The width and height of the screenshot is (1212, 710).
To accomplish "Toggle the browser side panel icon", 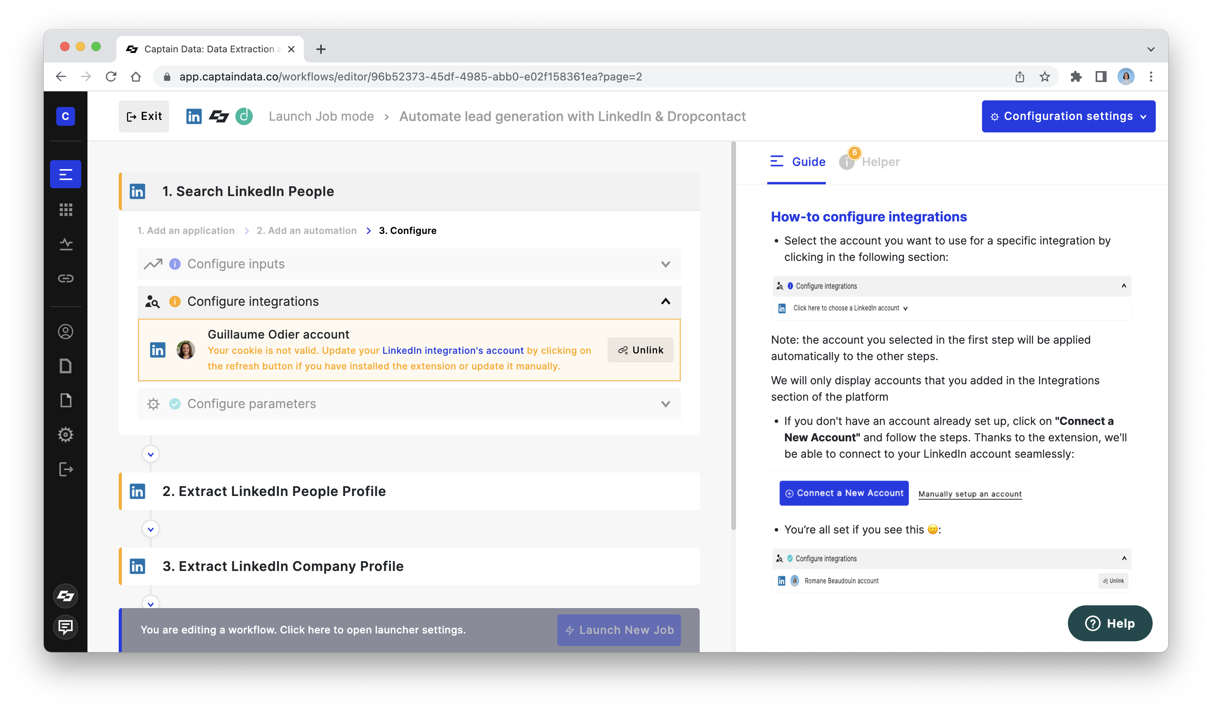I will [1101, 77].
